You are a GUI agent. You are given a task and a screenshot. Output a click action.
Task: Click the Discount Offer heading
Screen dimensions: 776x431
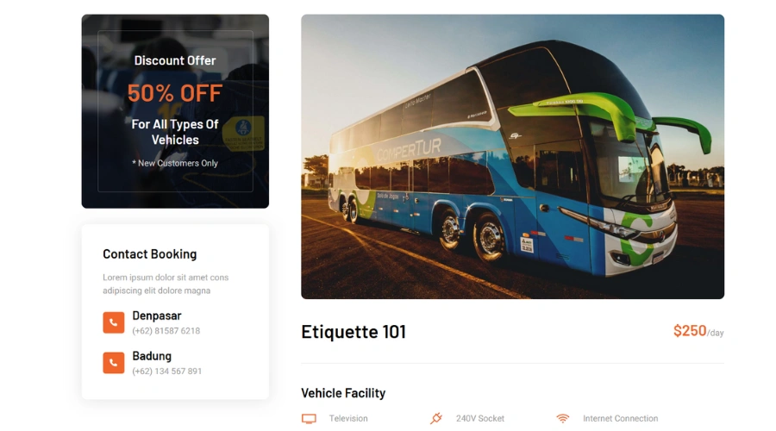175,60
